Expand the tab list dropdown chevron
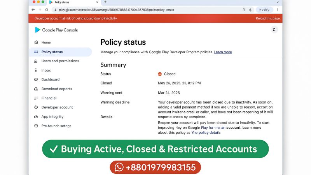The image size is (311, 175). (278, 2)
